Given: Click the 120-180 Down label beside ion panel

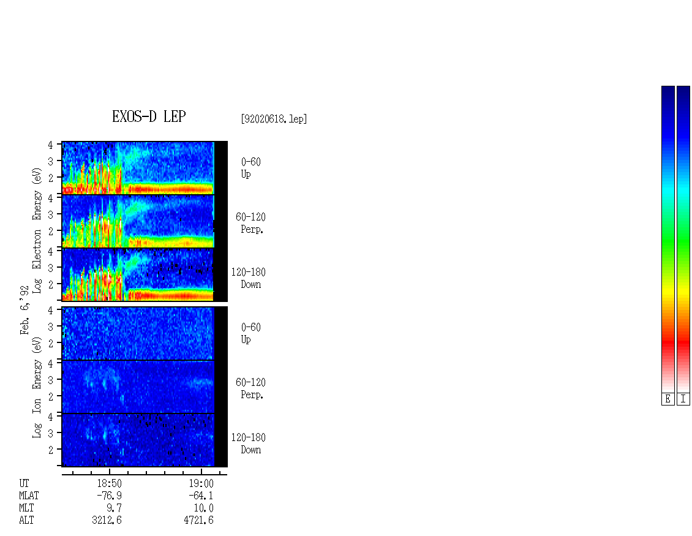Looking at the screenshot, I should point(249,444).
